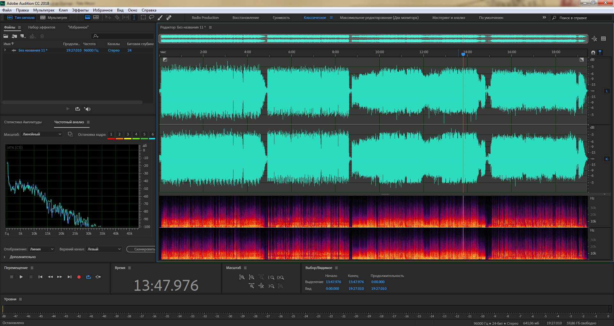Select the Paintbrush selection tool
The height and width of the screenshot is (326, 614).
point(160,17)
